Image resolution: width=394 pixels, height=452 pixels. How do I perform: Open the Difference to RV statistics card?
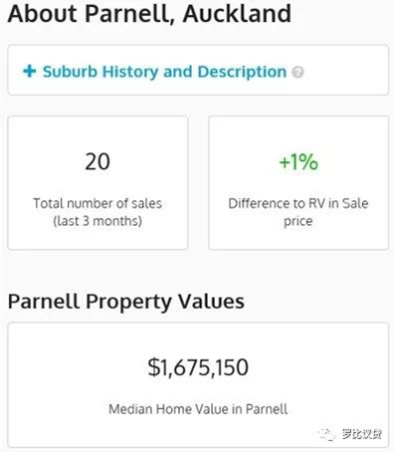click(298, 182)
